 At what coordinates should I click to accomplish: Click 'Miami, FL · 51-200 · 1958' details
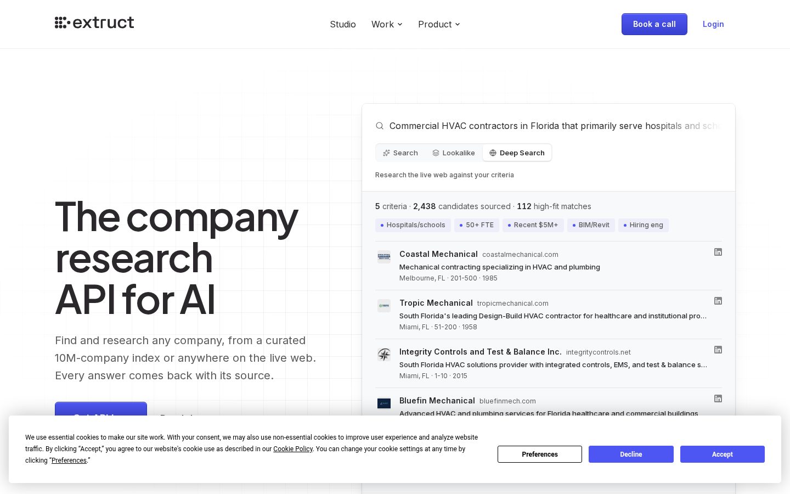[x=438, y=327]
